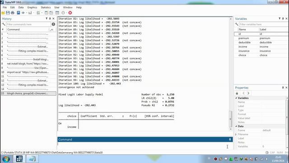
Task: Pin the Properties panel
Action: (283, 87)
